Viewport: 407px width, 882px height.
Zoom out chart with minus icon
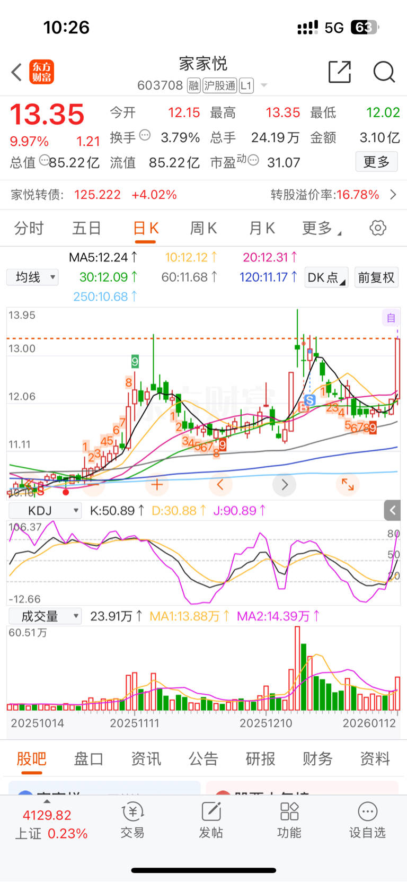(x=93, y=484)
